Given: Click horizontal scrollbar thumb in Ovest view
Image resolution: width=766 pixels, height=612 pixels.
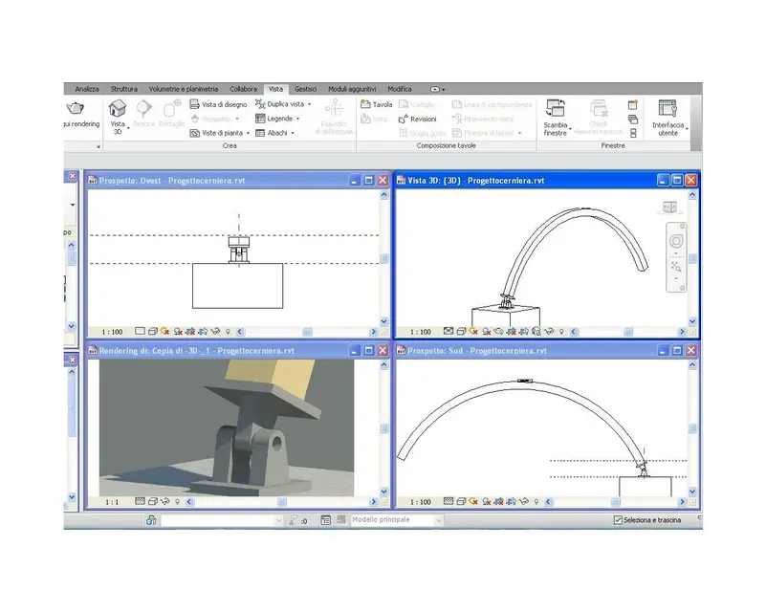Looking at the screenshot, I should click(x=307, y=332).
